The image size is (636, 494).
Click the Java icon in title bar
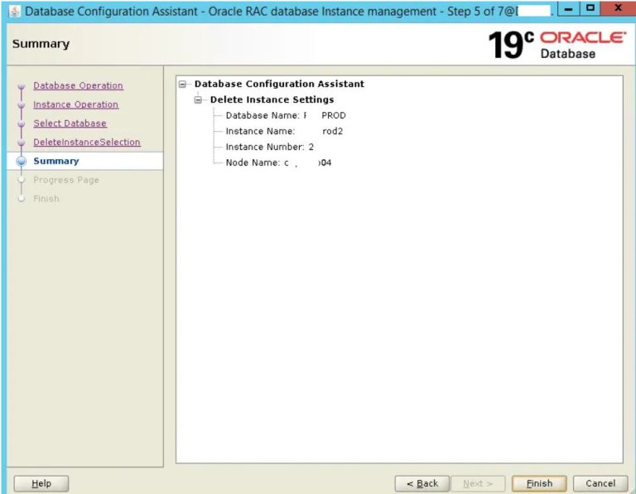pos(15,12)
